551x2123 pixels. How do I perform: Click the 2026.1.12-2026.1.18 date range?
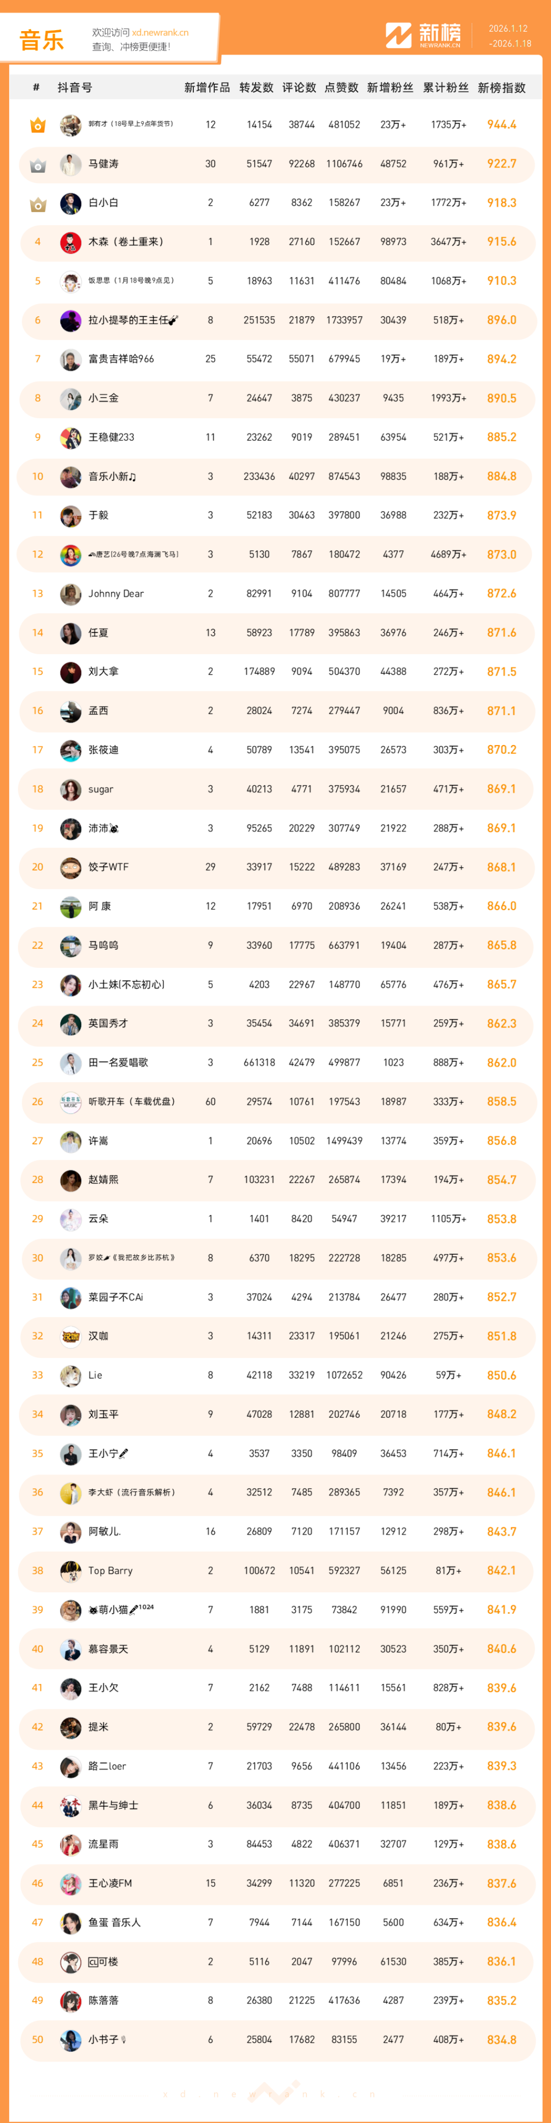[x=510, y=36]
